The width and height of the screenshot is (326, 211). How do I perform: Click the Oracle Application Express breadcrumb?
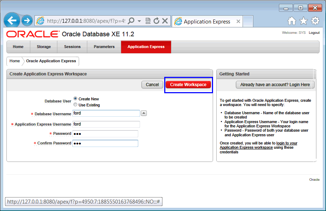pyautogui.click(x=51, y=61)
